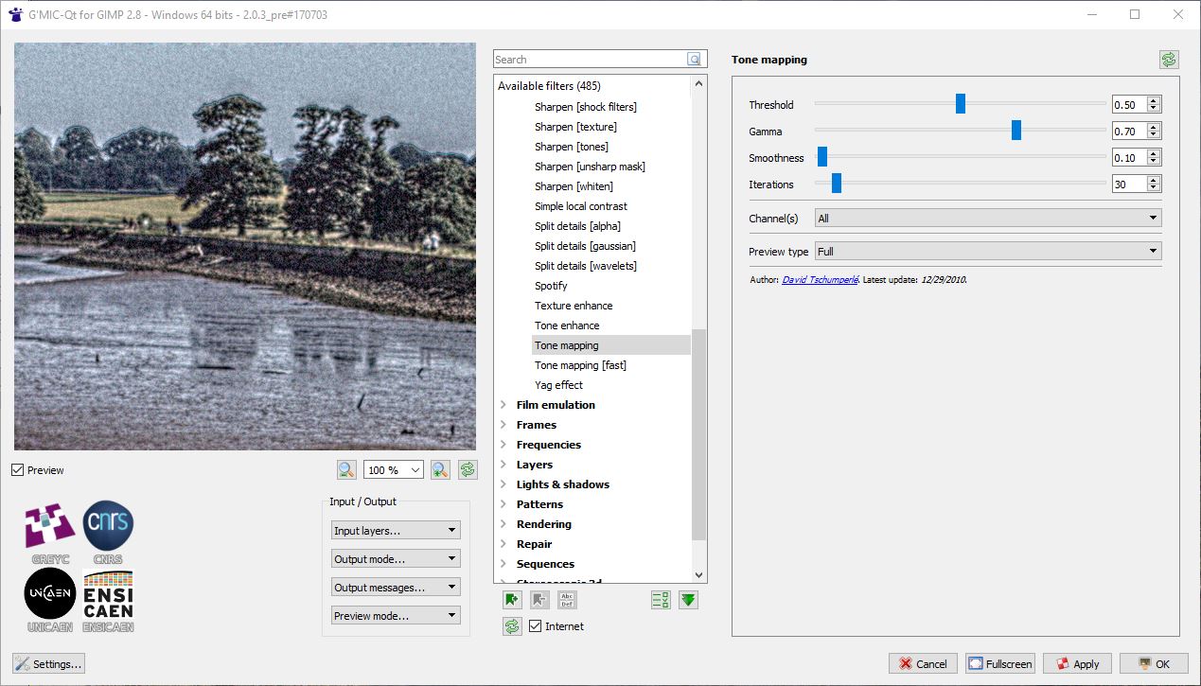Reset Tone mapping parameters with the top-right refresh icon
Image resolution: width=1201 pixels, height=686 pixels.
1169,60
